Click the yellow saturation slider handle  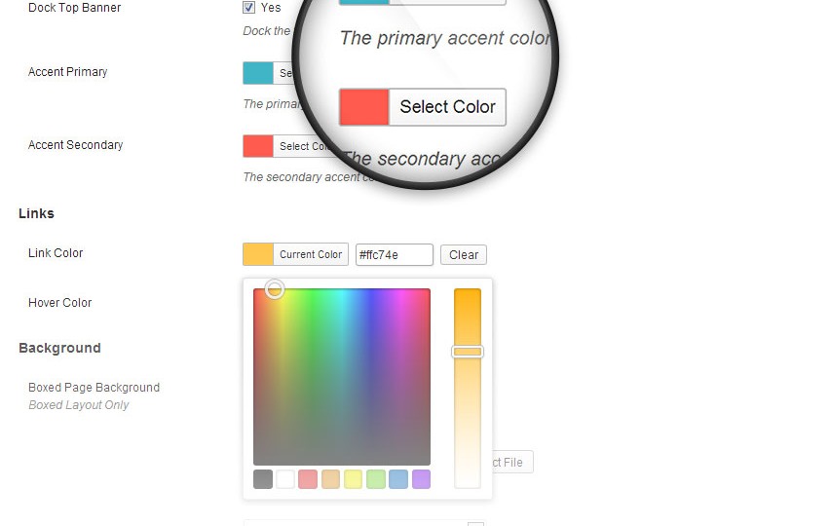[x=468, y=352]
